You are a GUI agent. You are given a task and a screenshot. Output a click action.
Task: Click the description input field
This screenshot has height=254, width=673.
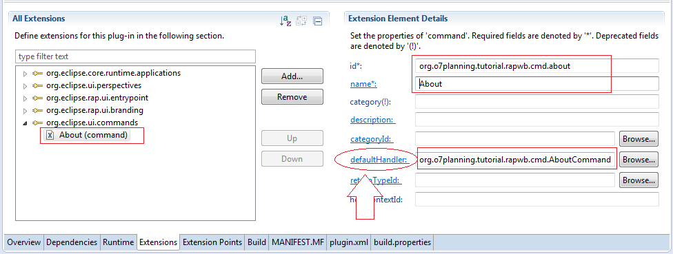pyautogui.click(x=537, y=120)
